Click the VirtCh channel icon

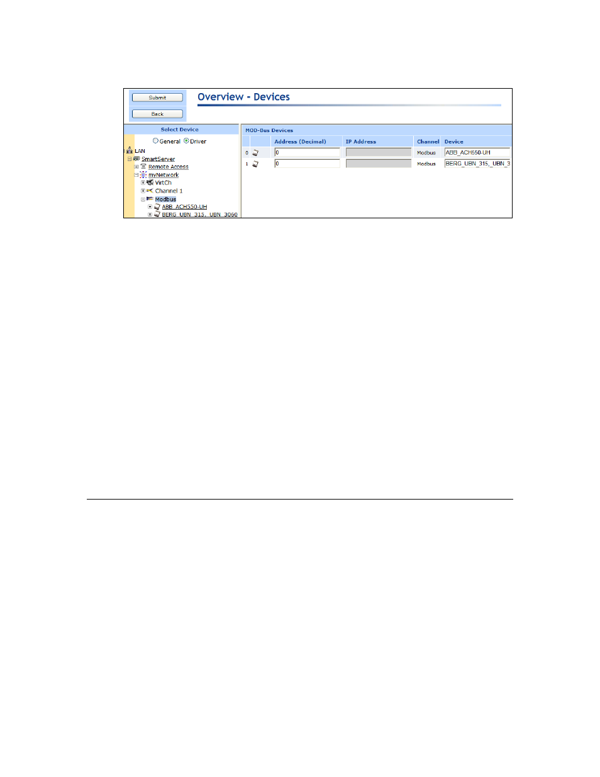[x=150, y=182]
